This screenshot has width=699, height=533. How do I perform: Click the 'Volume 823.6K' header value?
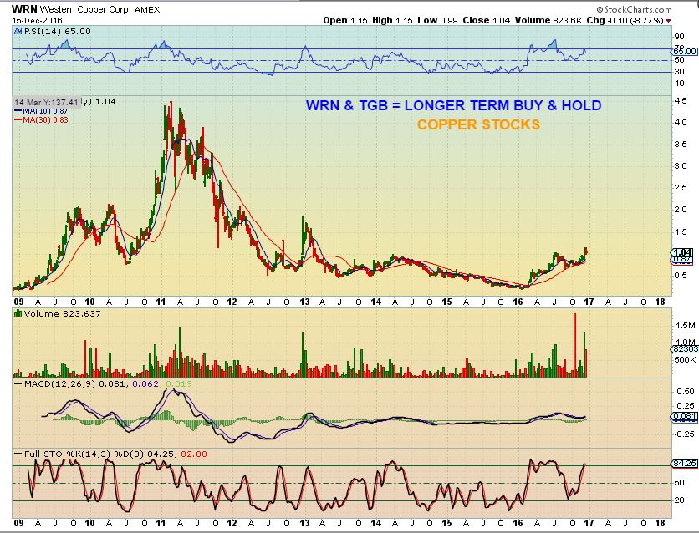[548, 20]
